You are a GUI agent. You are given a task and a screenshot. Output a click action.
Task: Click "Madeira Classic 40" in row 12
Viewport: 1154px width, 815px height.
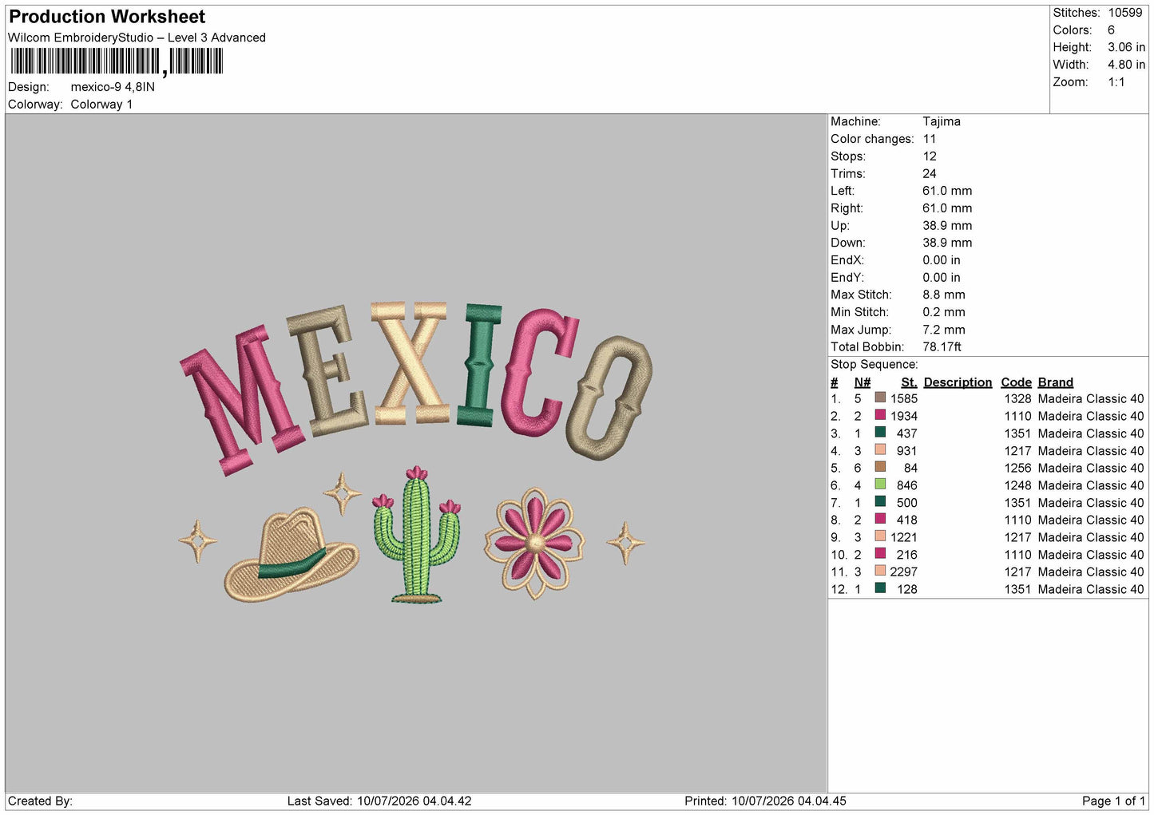1091,589
